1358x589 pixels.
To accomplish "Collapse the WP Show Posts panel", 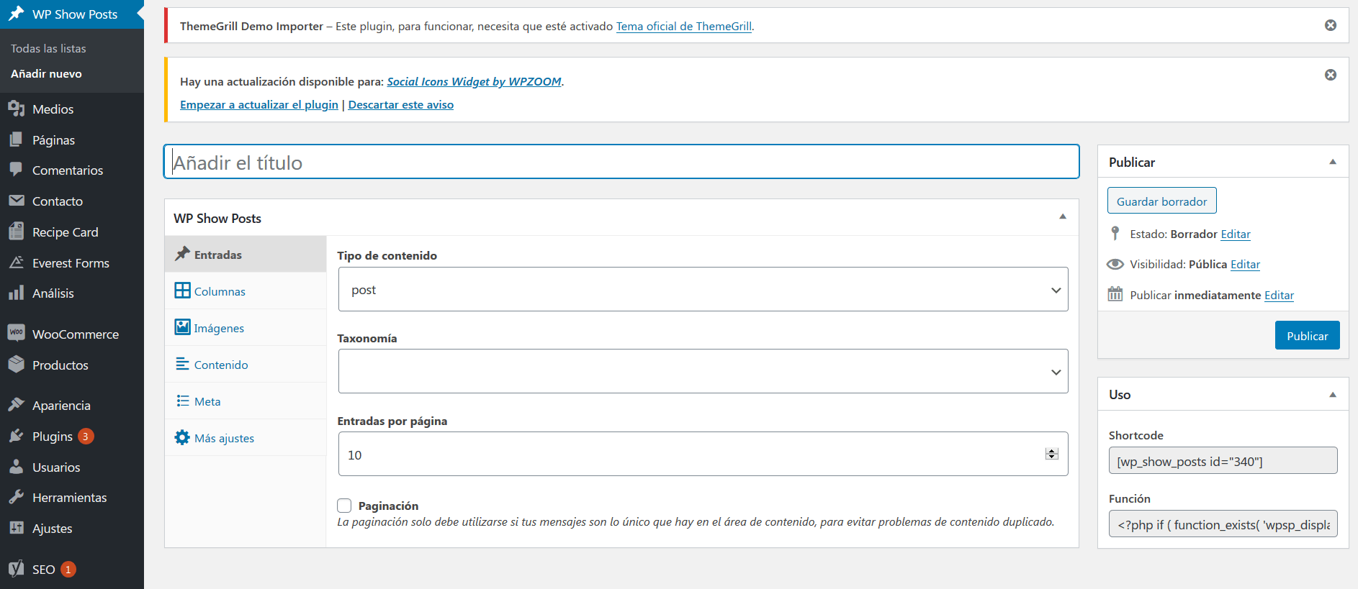I will (1063, 216).
